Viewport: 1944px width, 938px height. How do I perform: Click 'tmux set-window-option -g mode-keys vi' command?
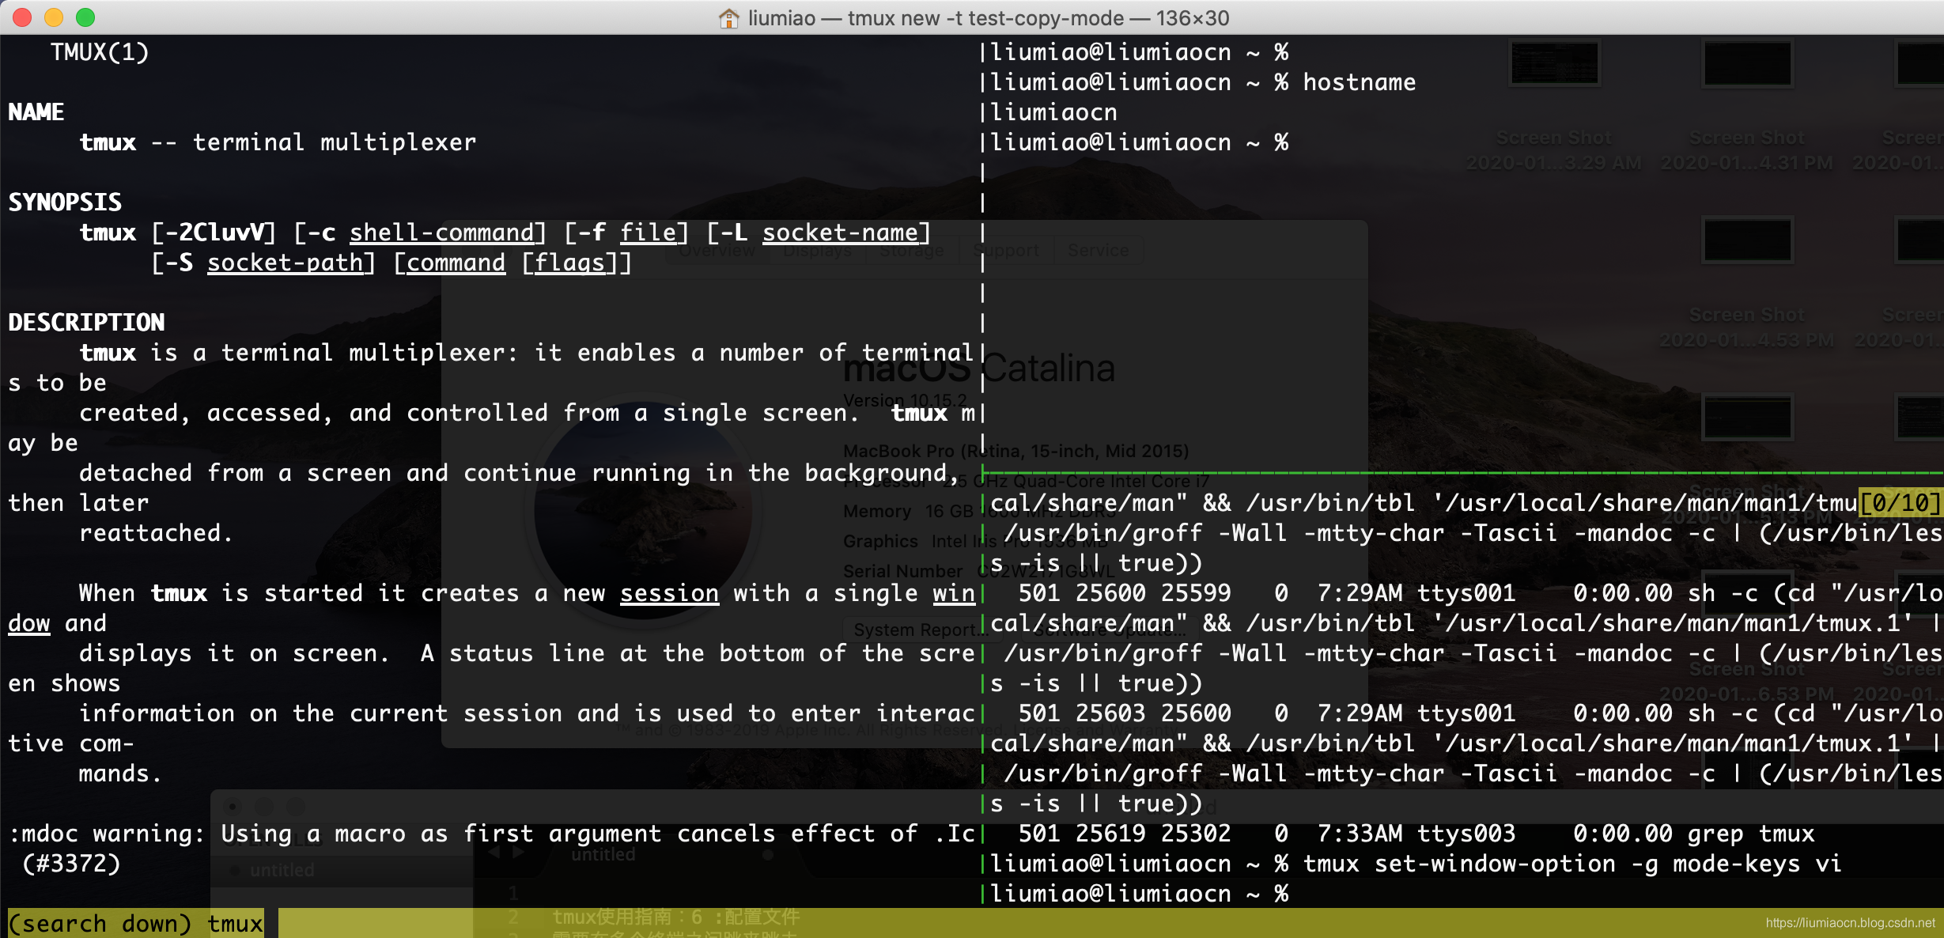click(1572, 864)
